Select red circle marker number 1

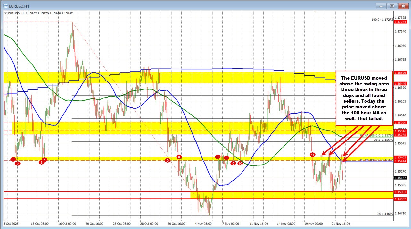13,159
